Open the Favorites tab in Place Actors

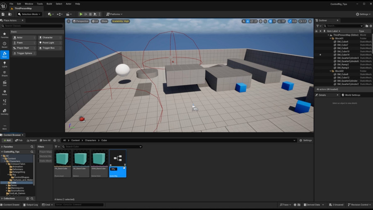point(5,35)
